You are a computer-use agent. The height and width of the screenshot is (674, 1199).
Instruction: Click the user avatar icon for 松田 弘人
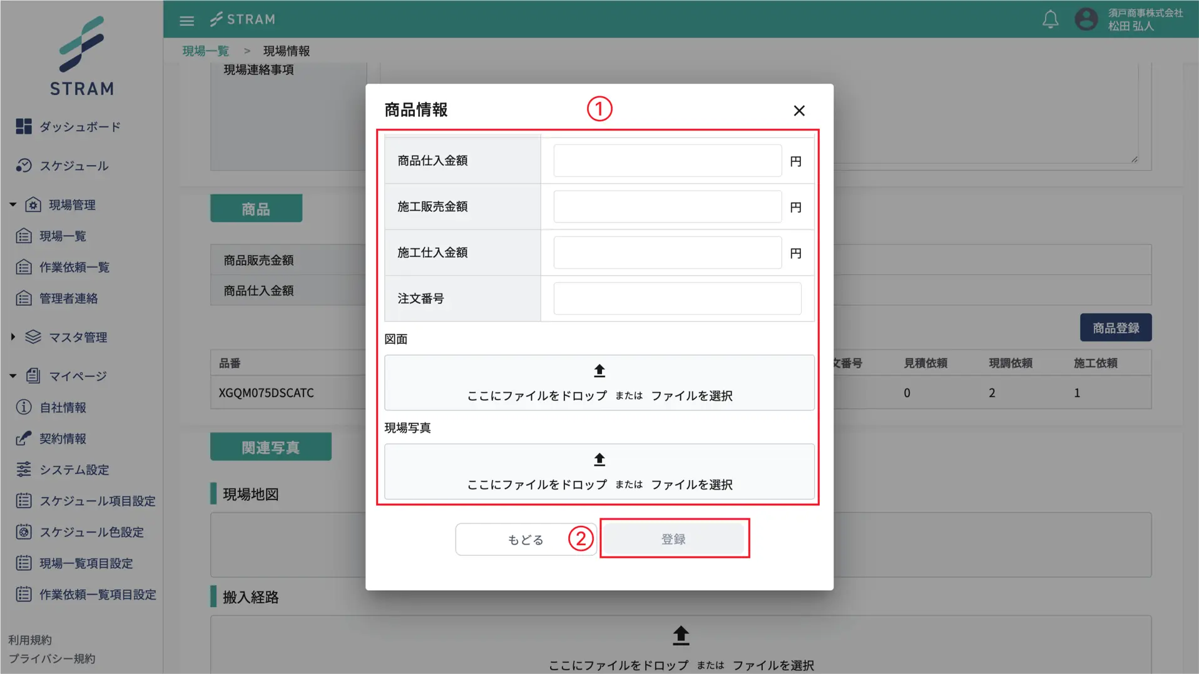click(x=1086, y=19)
